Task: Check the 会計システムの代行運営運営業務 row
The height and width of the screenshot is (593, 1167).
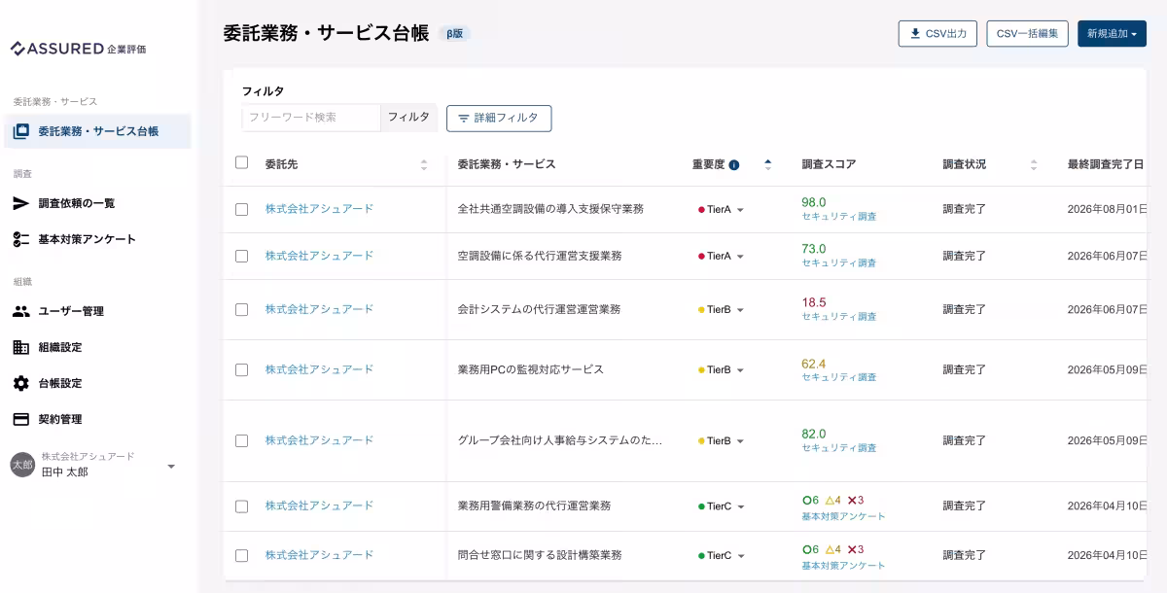Action: [241, 310]
